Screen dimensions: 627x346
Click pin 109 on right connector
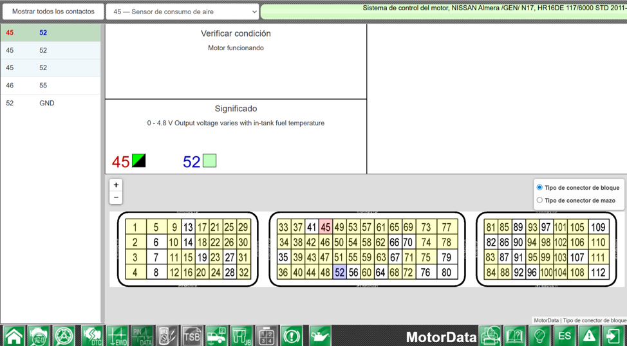(598, 227)
